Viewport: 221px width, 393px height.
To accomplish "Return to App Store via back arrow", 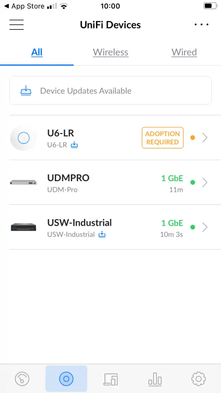I will (7, 6).
